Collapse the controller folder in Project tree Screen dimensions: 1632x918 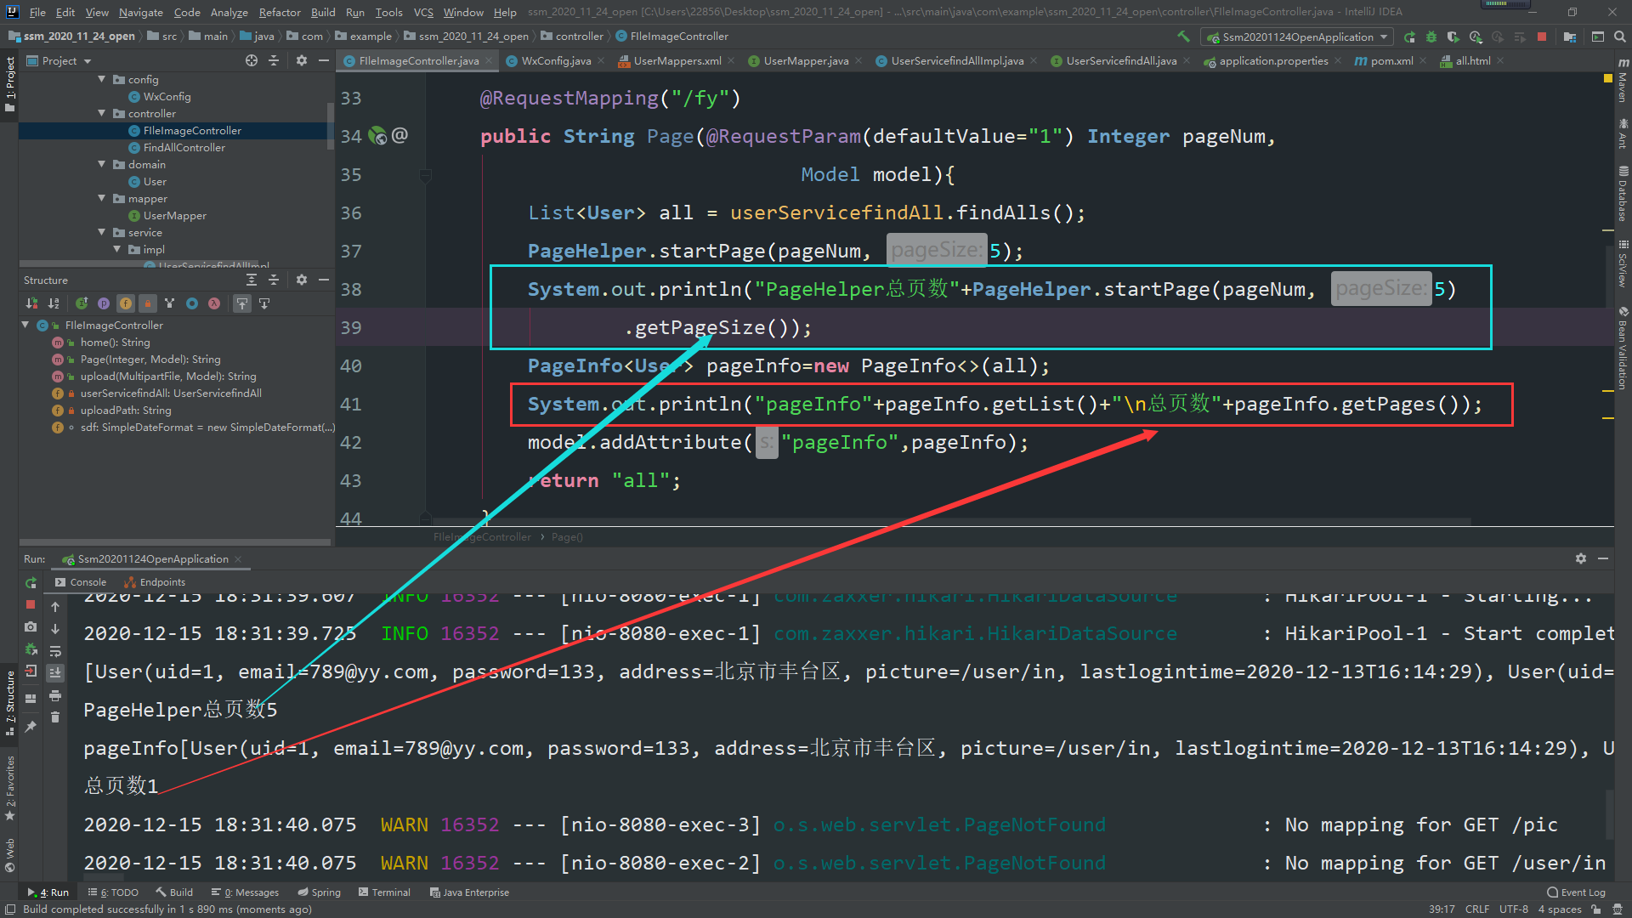[101, 113]
